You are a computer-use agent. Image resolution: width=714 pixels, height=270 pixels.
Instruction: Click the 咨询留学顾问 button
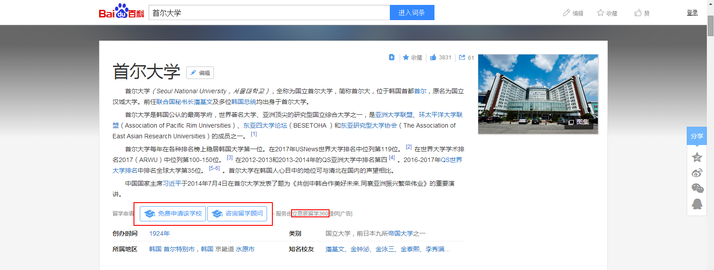point(237,214)
